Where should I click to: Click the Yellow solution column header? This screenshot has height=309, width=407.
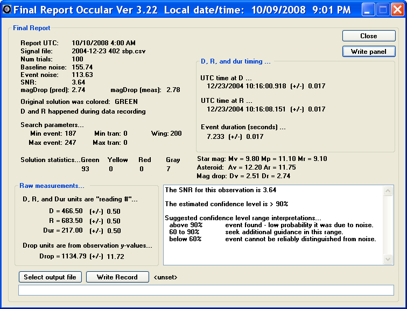(x=117, y=160)
